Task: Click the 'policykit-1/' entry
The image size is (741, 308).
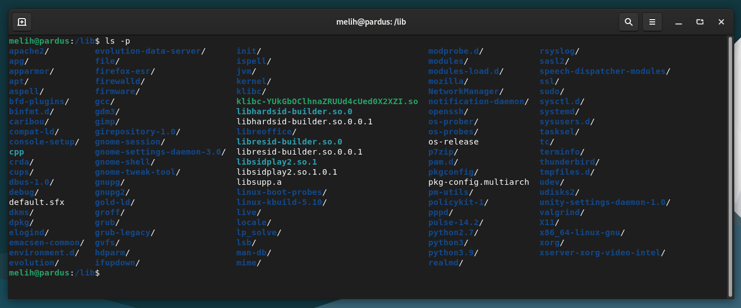Action: pyautogui.click(x=459, y=202)
